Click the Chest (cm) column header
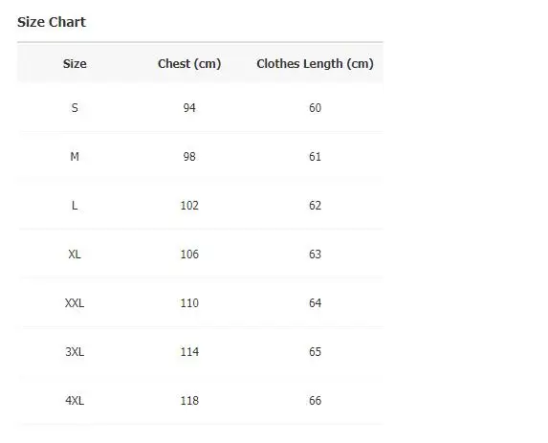This screenshot has height=443, width=548. coord(189,64)
